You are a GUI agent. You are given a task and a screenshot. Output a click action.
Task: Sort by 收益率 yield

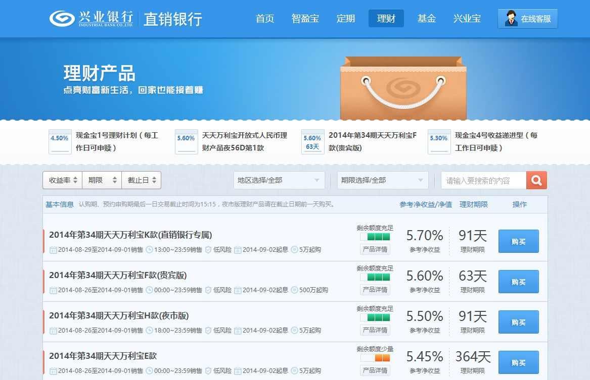[x=63, y=180]
